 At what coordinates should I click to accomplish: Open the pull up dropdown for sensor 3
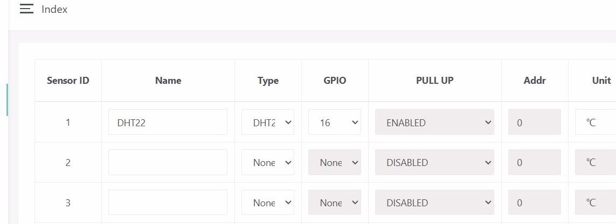[x=434, y=203]
